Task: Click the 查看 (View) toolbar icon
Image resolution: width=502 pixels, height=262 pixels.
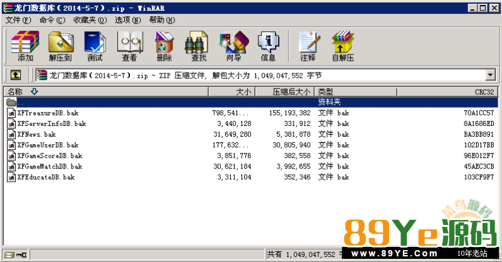Action: tap(130, 46)
